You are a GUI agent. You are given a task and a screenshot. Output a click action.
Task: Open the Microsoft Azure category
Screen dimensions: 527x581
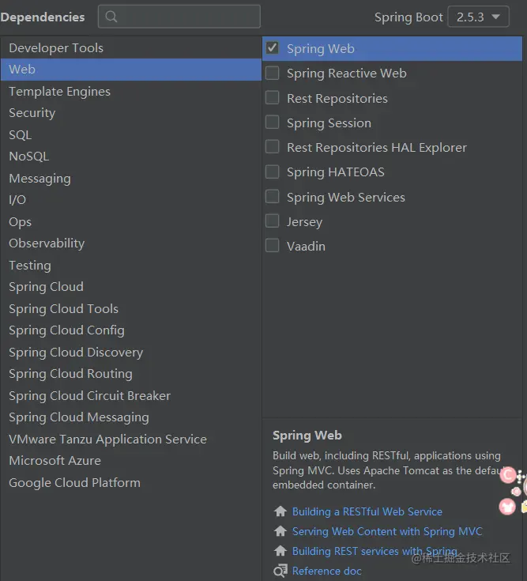pyautogui.click(x=130, y=461)
